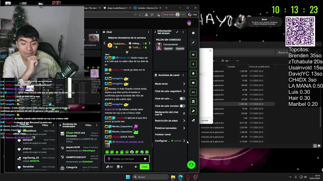Screen dimensions: 323x181
Task: Open Edge media control music icon
Action: tap(146, 15)
